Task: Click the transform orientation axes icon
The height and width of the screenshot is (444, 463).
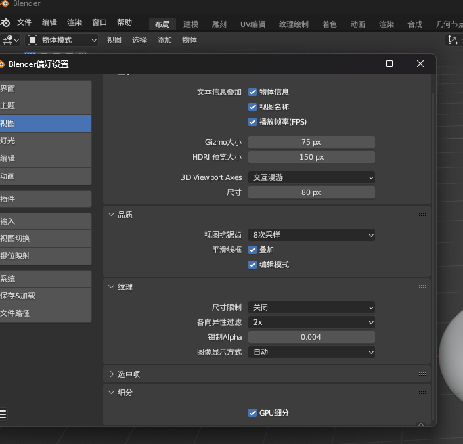Action: click(453, 40)
